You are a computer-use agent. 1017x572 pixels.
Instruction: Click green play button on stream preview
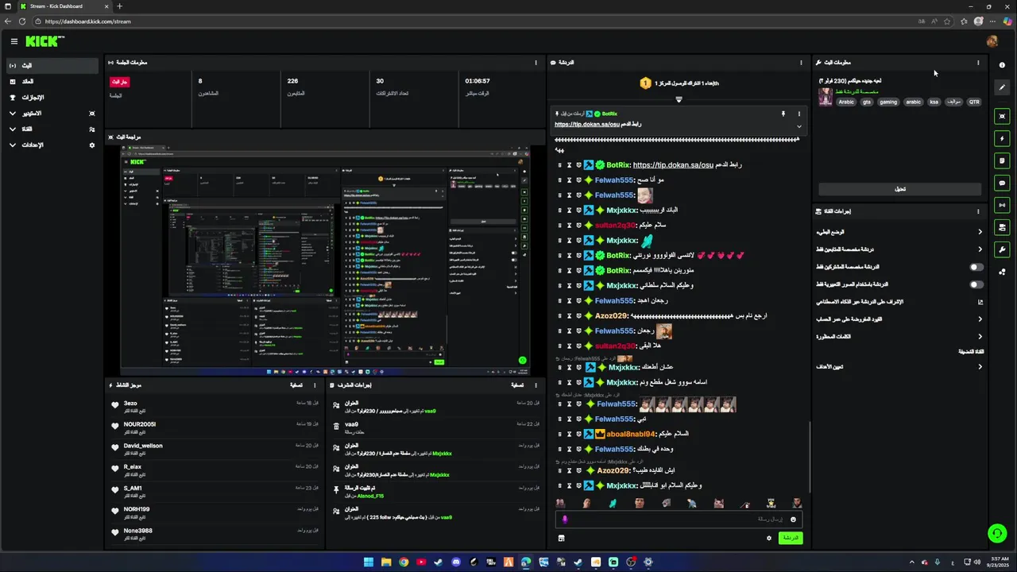tap(522, 361)
